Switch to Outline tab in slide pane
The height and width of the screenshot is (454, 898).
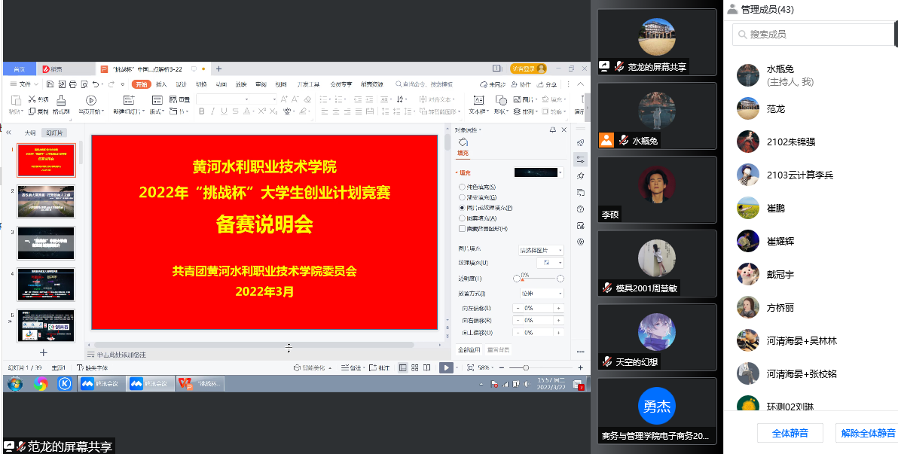pos(30,133)
